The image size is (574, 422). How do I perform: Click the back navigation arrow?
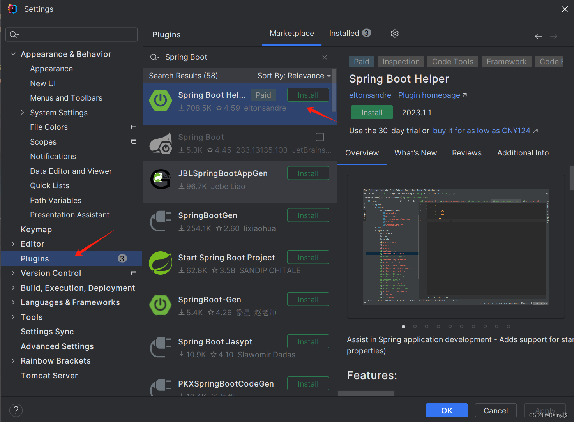(x=538, y=36)
